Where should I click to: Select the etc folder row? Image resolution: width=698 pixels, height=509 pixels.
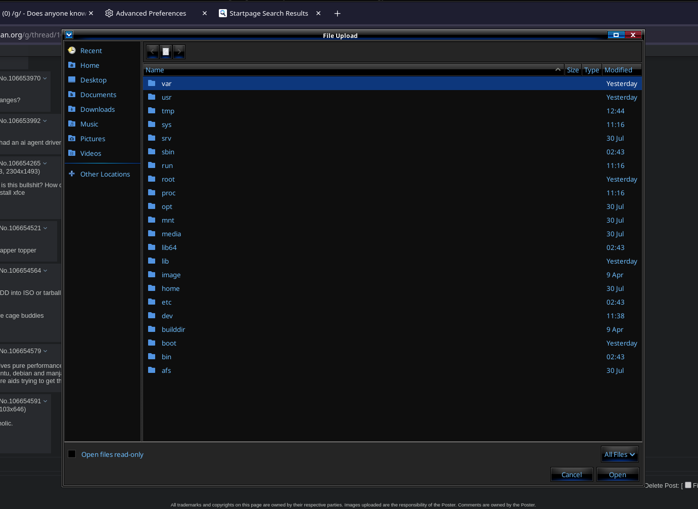[x=392, y=302]
